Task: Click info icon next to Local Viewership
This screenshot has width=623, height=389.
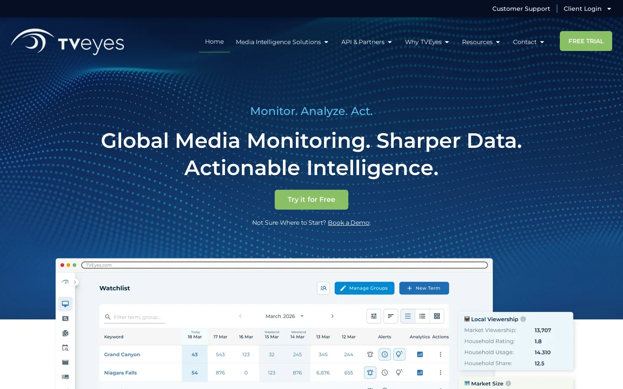Action: [523, 319]
